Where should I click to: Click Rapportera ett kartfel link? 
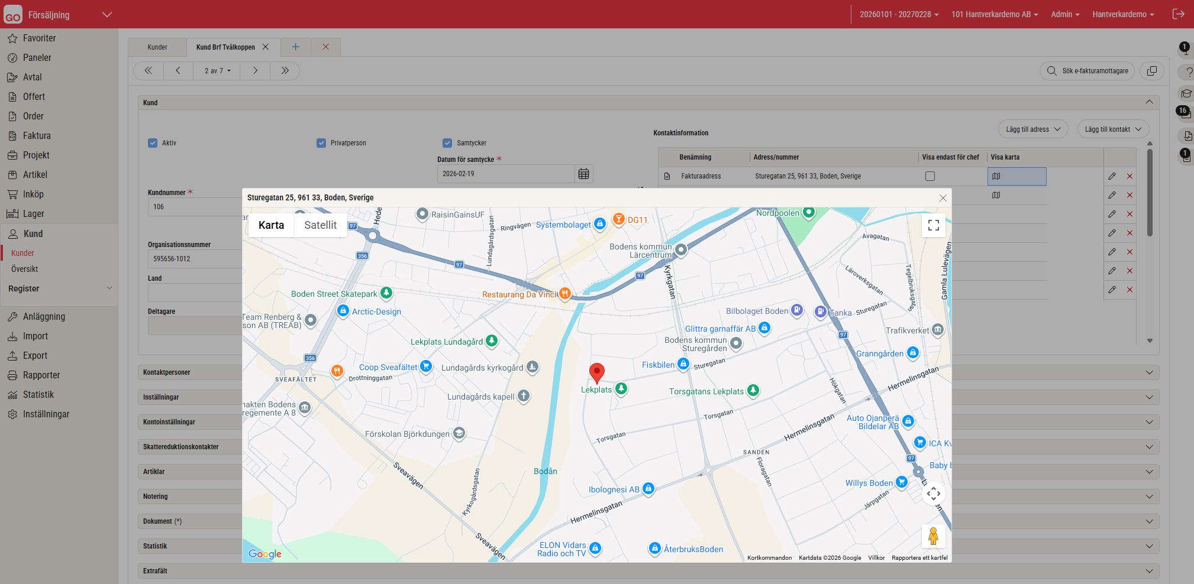(x=919, y=557)
